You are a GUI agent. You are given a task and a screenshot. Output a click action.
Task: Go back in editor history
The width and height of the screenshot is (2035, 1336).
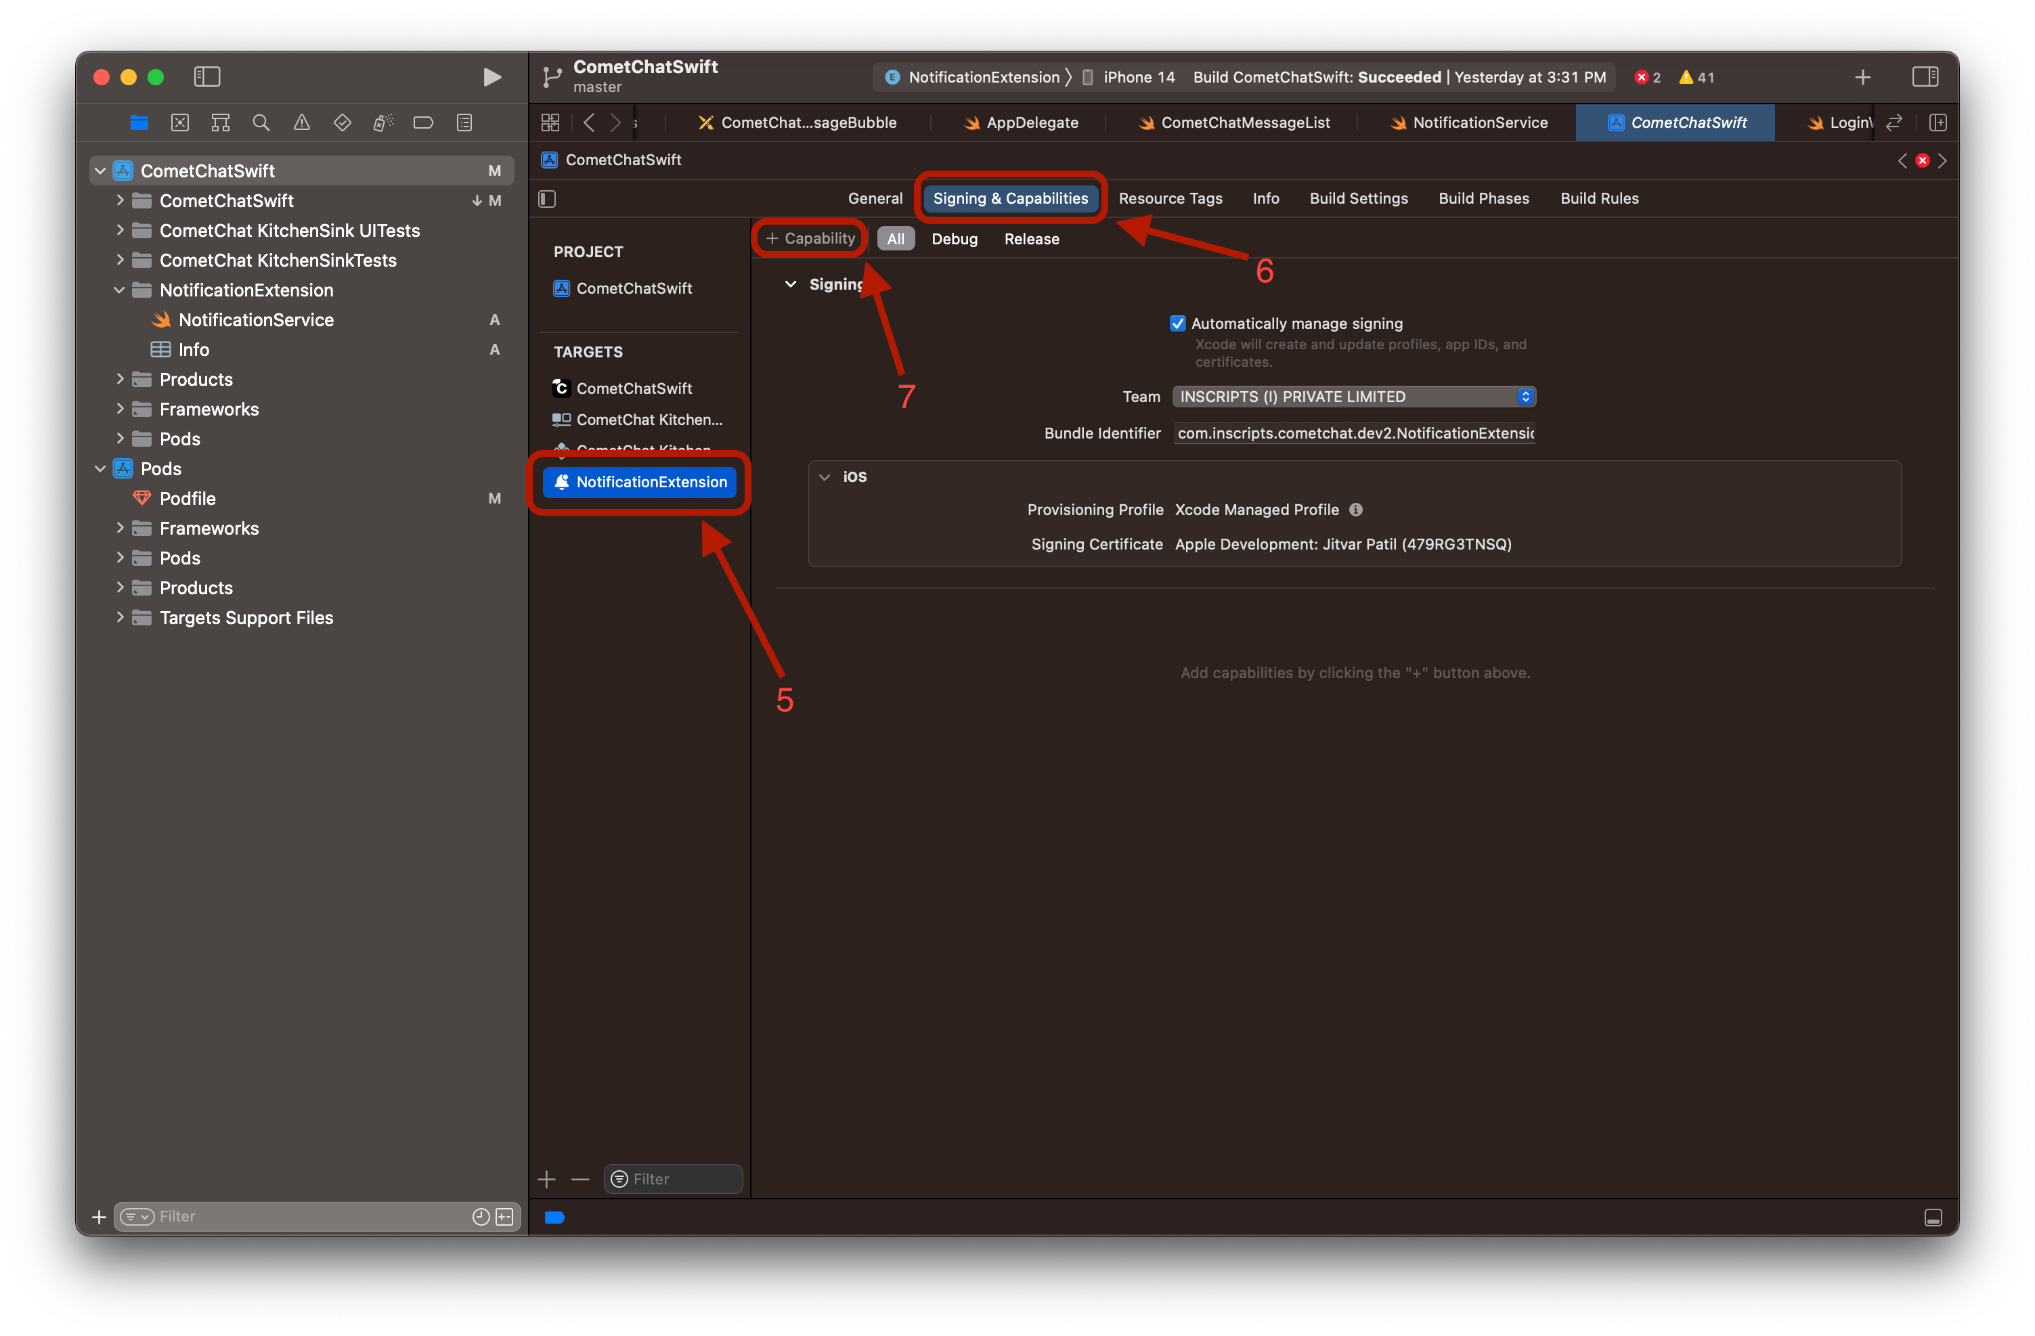click(x=589, y=123)
